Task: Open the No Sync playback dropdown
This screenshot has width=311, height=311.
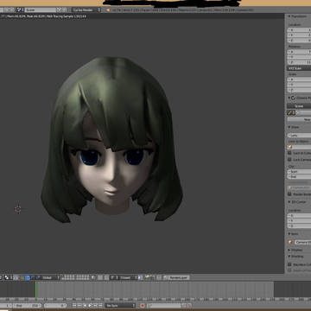Action: point(120,306)
